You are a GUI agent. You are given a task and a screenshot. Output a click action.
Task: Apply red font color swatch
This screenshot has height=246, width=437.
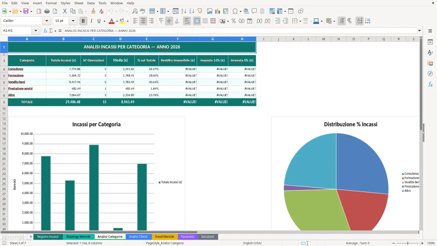(x=111, y=21)
